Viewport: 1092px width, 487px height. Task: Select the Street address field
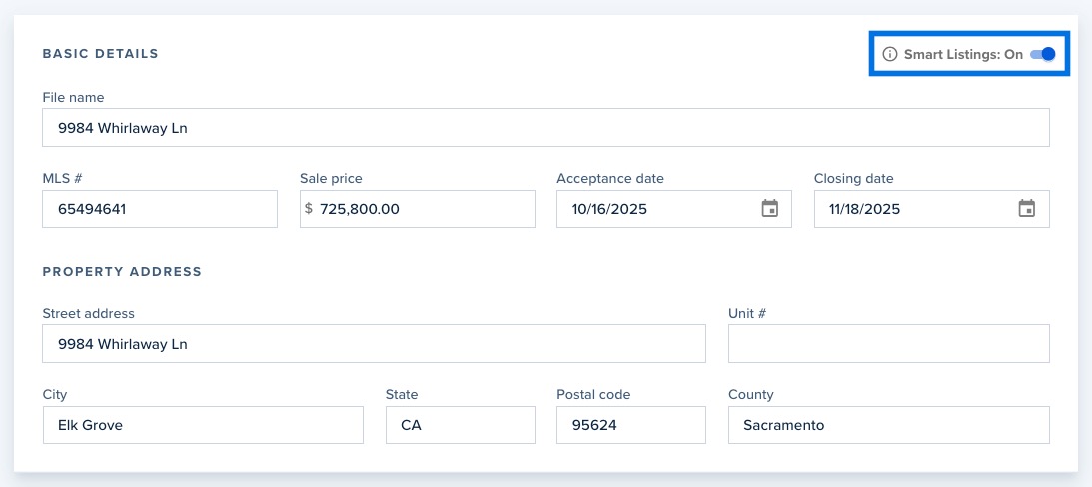click(374, 344)
